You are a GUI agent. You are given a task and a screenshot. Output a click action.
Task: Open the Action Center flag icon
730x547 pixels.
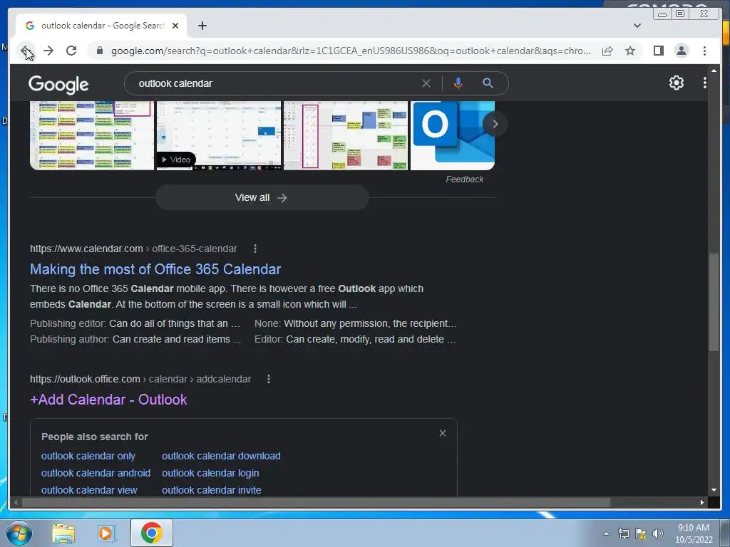click(641, 533)
